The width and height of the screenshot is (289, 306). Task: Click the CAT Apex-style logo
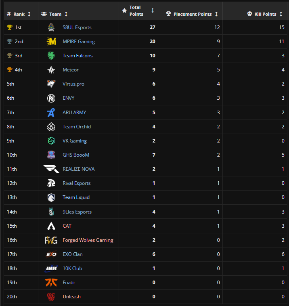(51, 226)
